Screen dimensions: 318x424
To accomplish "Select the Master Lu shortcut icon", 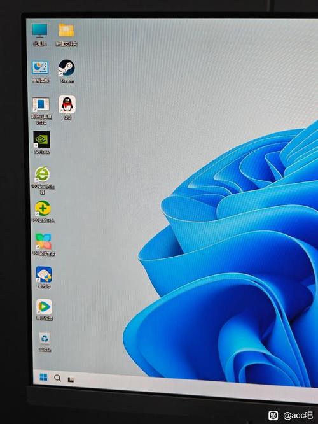I will click(44, 274).
